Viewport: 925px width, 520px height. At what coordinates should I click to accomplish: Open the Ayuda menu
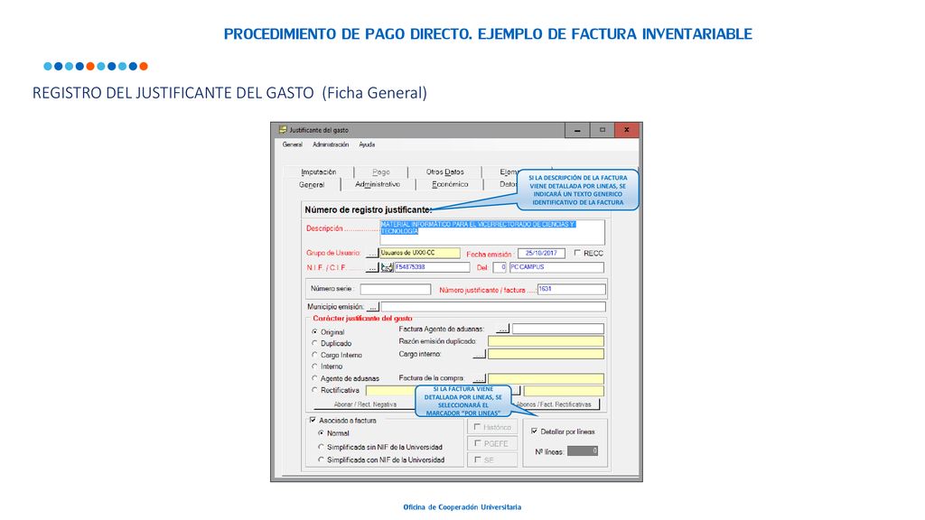point(367,144)
